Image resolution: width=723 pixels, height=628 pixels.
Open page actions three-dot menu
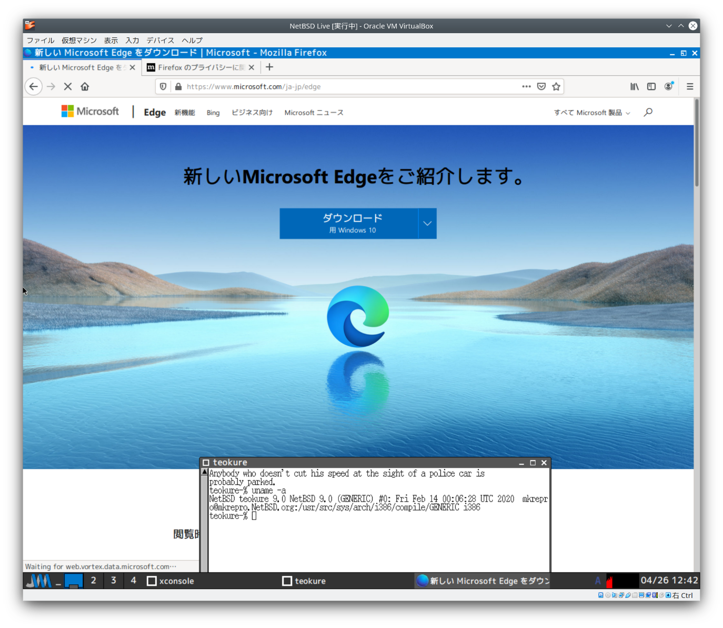click(x=526, y=87)
